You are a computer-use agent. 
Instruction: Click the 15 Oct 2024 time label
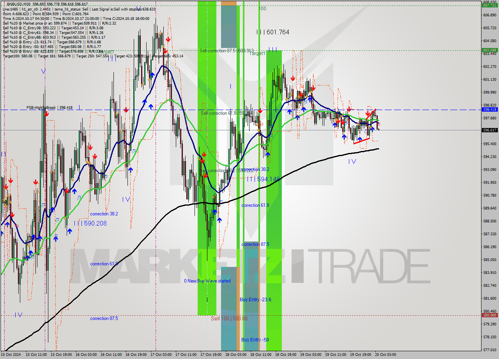click(x=10, y=355)
